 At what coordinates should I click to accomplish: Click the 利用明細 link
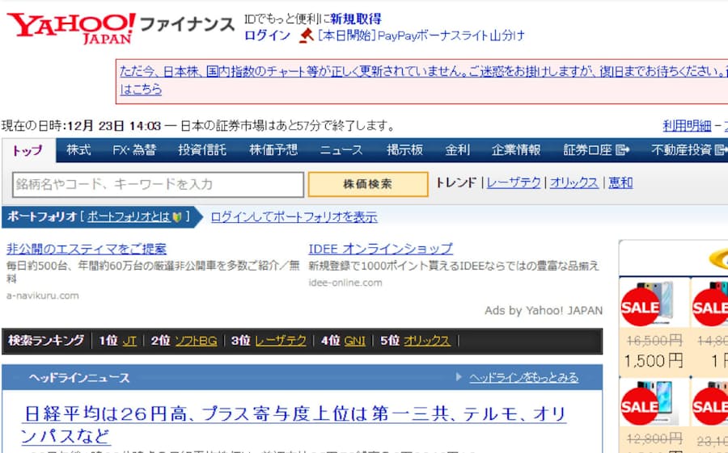click(687, 125)
